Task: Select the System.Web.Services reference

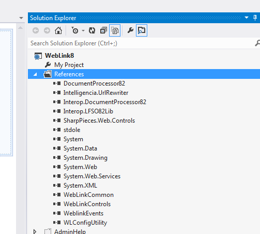Action: [92, 176]
